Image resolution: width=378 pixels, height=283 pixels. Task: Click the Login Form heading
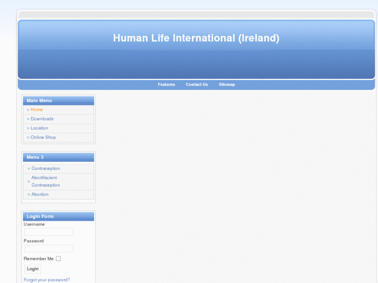(x=40, y=217)
